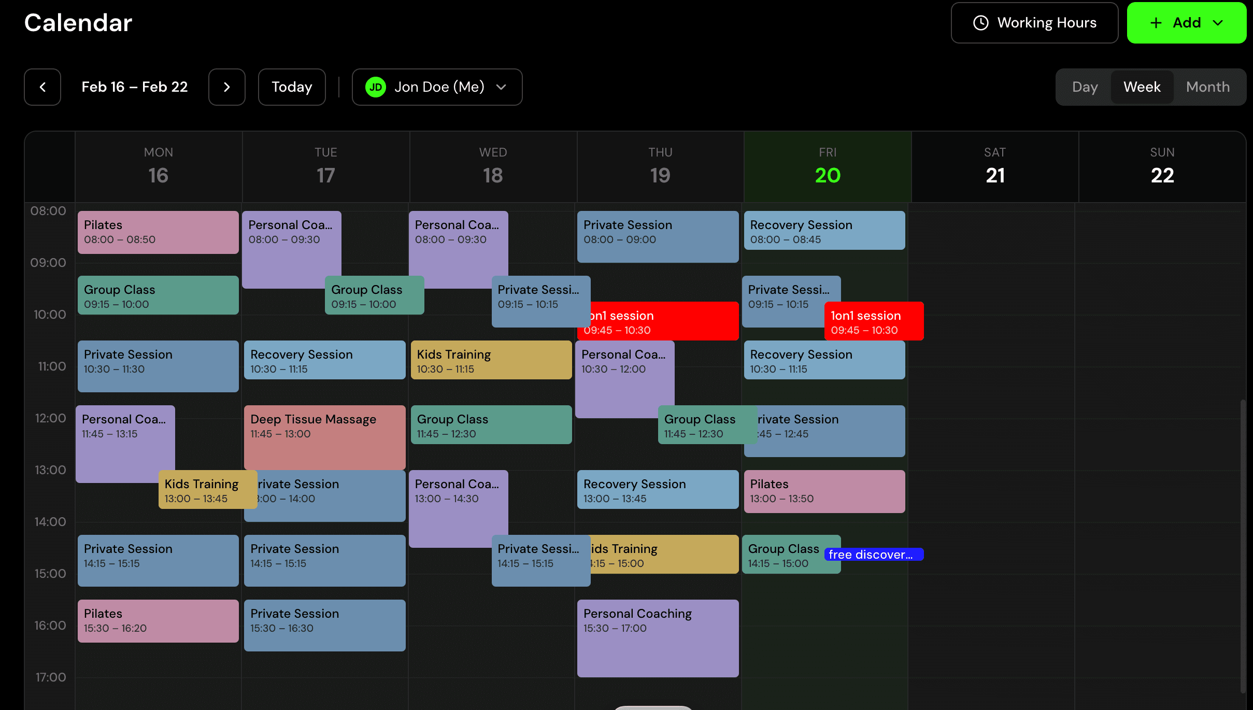The image size is (1253, 710).
Task: Click the previous week arrow
Action: [42, 87]
